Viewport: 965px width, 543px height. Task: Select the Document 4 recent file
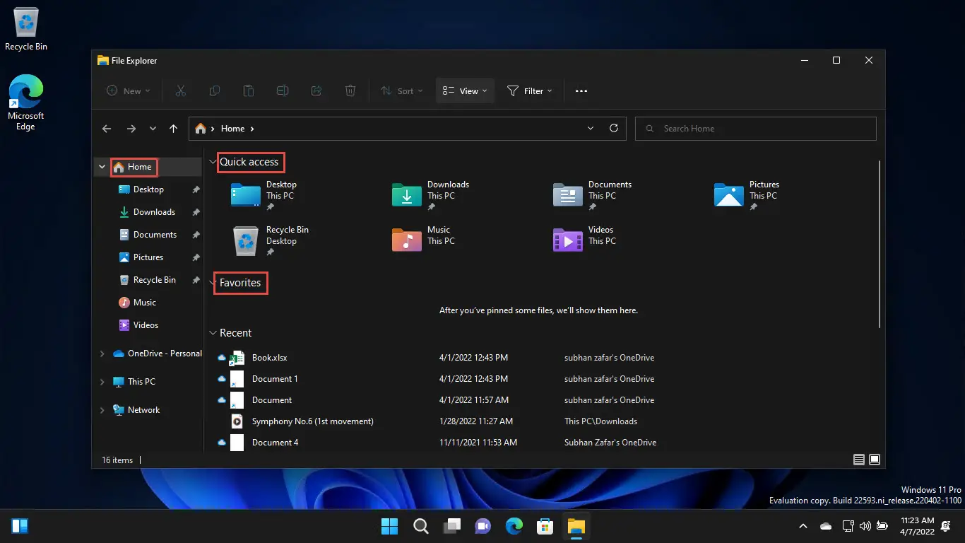(x=275, y=443)
